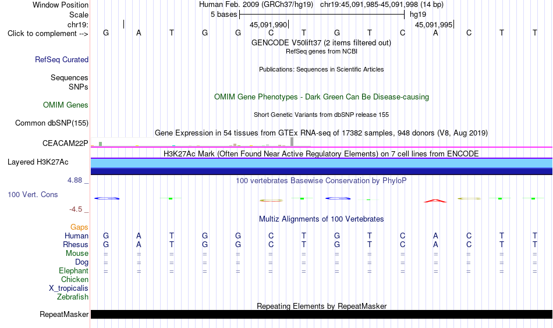The width and height of the screenshot is (553, 328).
Task: Click the Chicken species row label
Action: pyautogui.click(x=75, y=279)
